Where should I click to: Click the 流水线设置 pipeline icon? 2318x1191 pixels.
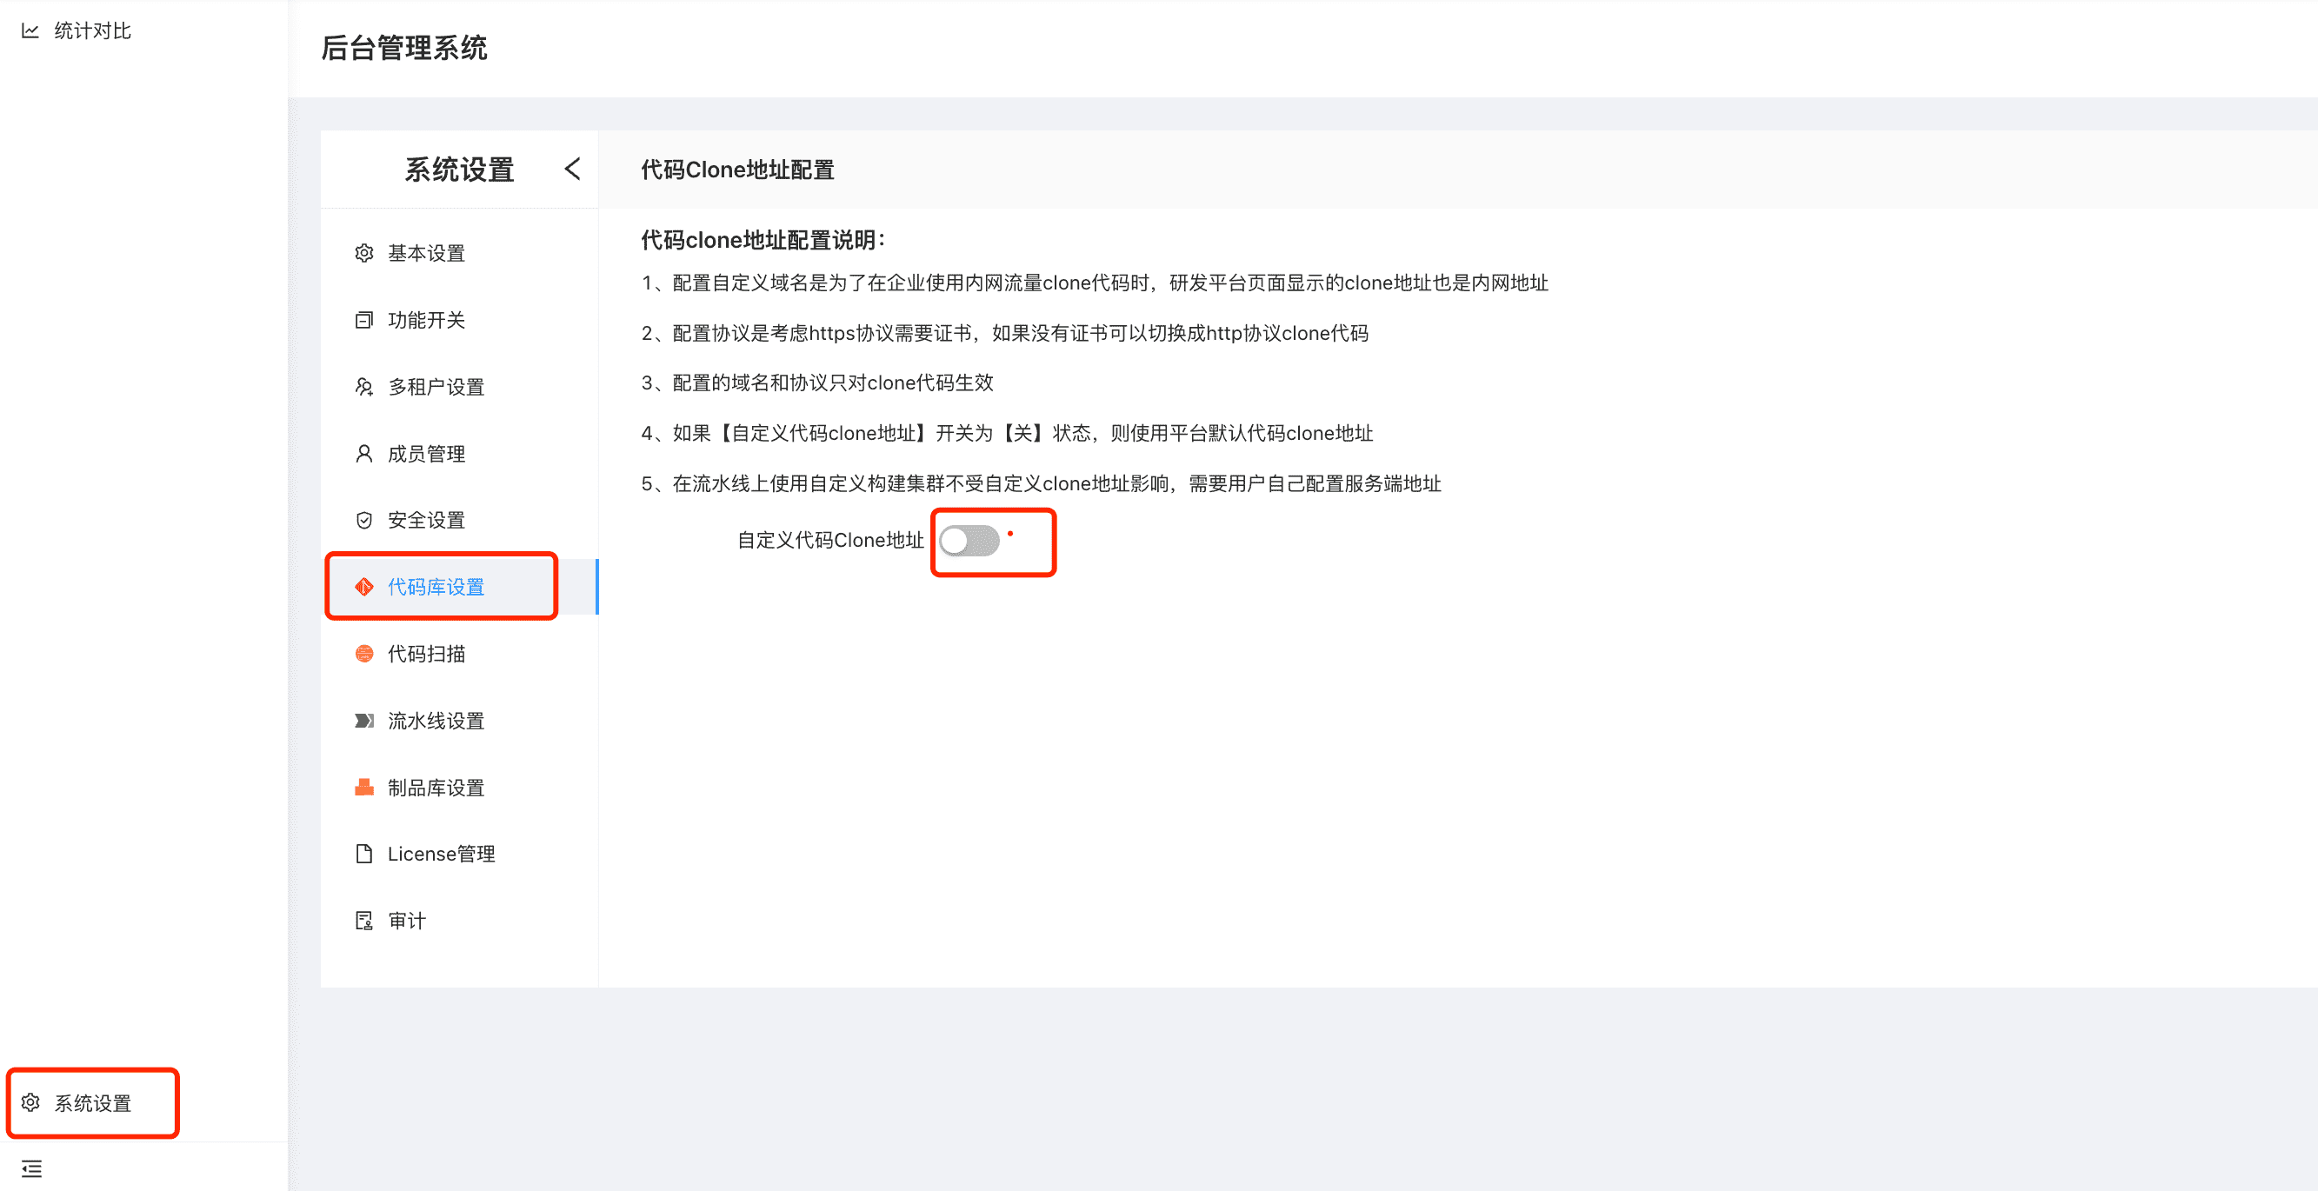[x=363, y=721]
